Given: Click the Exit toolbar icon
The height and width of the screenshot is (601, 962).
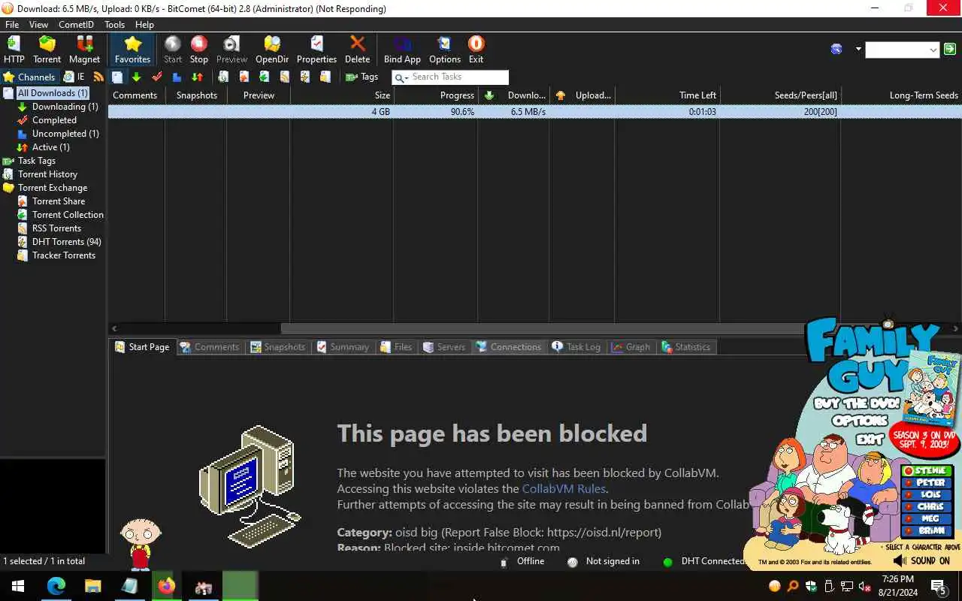Looking at the screenshot, I should 476,50.
